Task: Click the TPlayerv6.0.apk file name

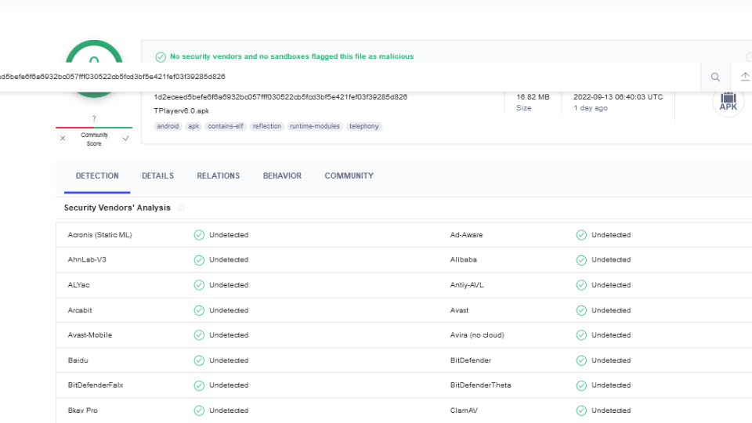Action: pos(181,110)
